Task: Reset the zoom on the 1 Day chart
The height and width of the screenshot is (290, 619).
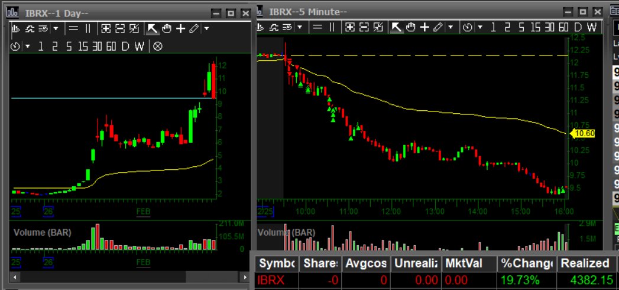Action: [134, 28]
